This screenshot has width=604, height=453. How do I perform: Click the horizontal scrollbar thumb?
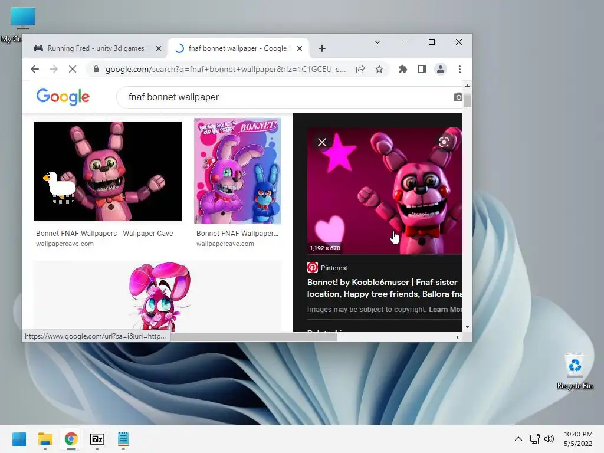(x=254, y=337)
